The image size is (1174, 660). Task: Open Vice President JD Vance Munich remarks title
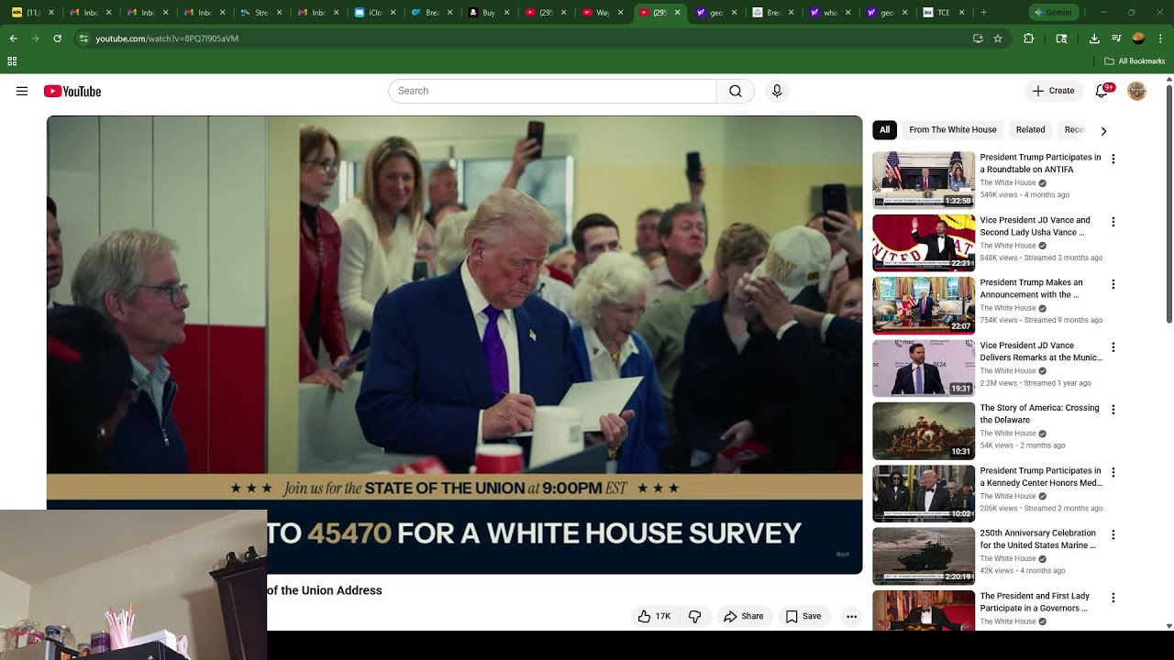click(x=1041, y=352)
